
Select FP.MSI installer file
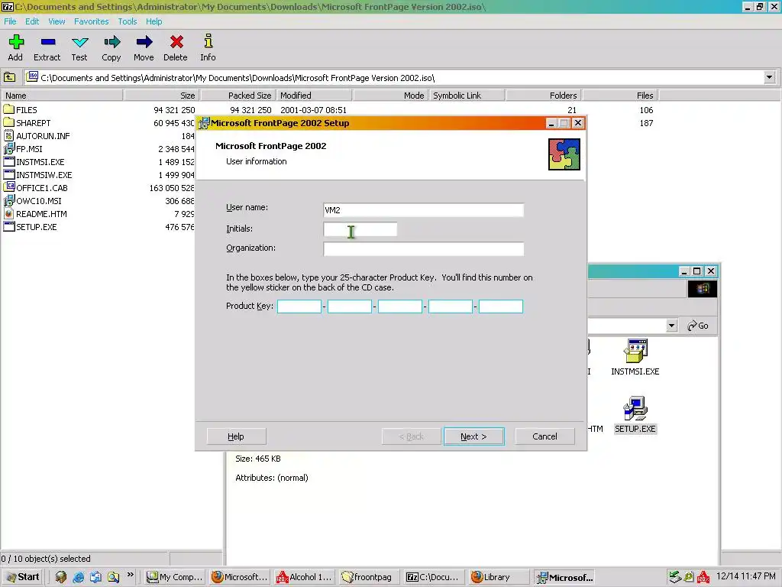(x=23, y=149)
